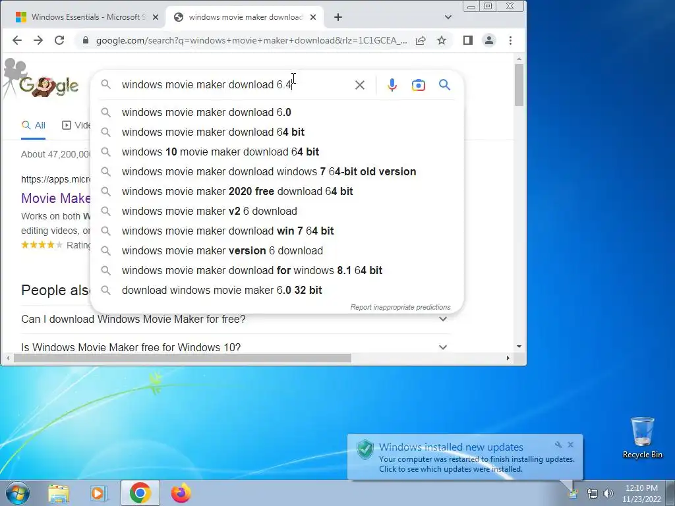Click the Chrome address bar URL

coord(251,40)
